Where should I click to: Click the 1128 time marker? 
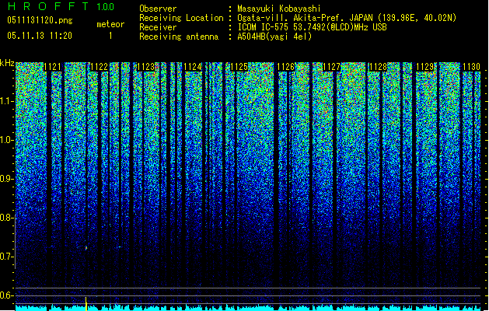point(378,67)
